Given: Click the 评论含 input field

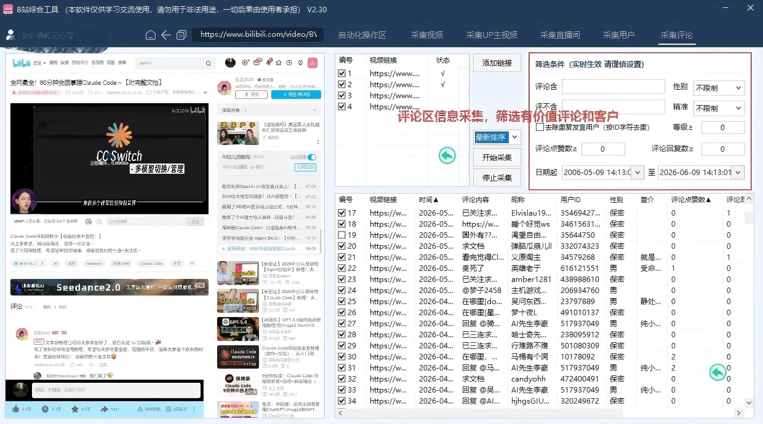Looking at the screenshot, I should [x=613, y=87].
